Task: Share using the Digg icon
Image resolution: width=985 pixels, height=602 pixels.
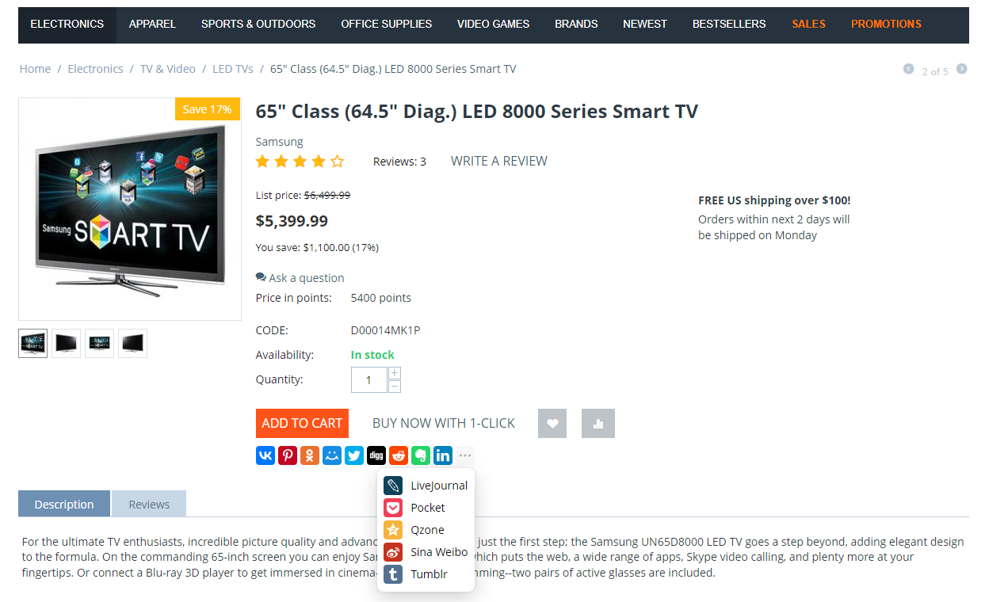Action: coord(376,455)
